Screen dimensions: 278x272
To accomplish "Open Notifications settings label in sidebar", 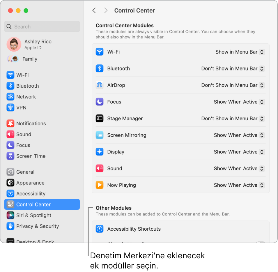I will [x=31, y=123].
